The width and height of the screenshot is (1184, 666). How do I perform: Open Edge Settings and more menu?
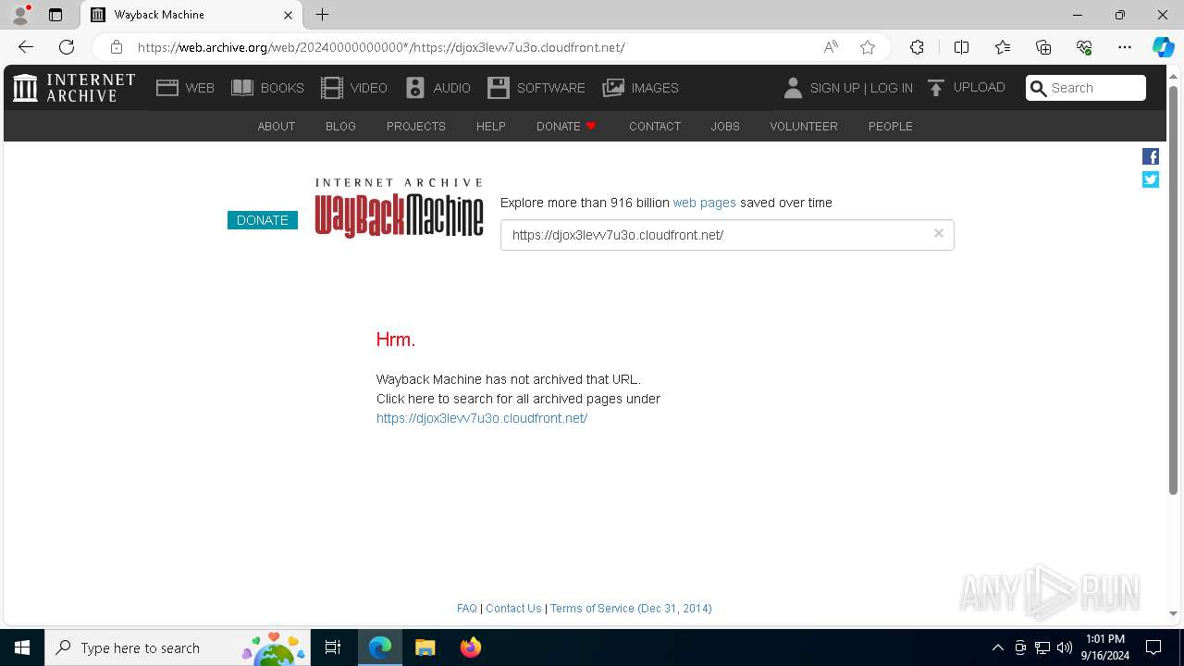[1125, 47]
